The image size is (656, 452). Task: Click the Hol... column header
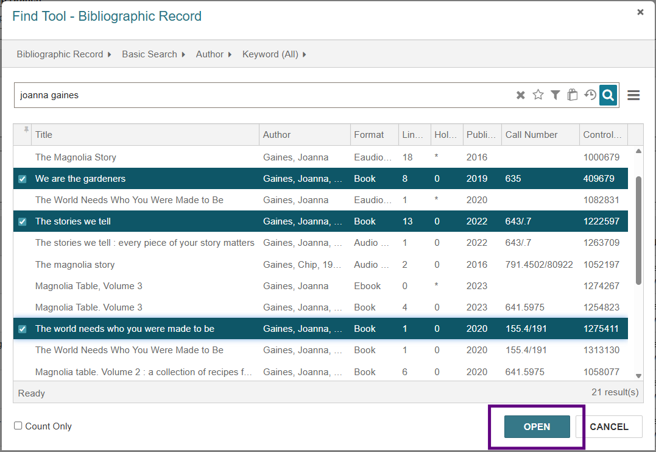click(447, 134)
